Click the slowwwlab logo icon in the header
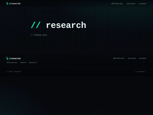The height and width of the screenshot is (115, 153). tap(7, 3)
